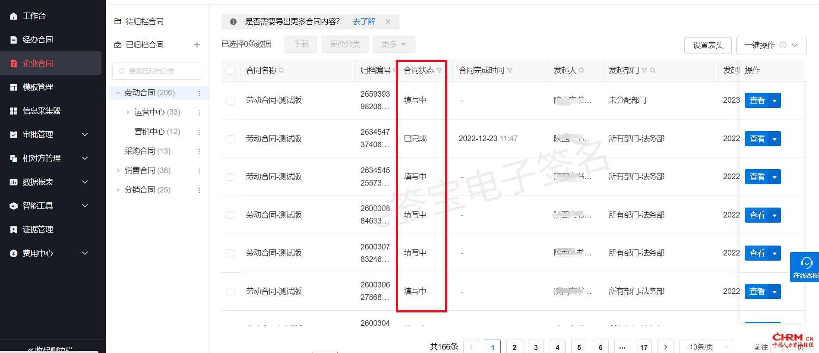Check the row with 归档编号 2634545
The image size is (819, 353).
231,177
